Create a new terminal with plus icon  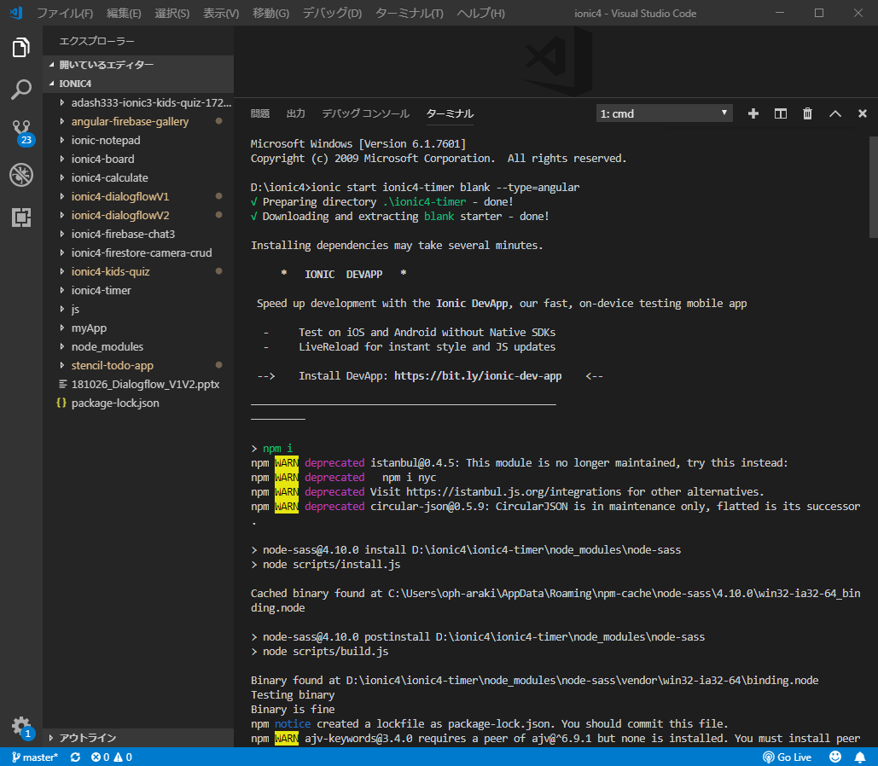[753, 113]
